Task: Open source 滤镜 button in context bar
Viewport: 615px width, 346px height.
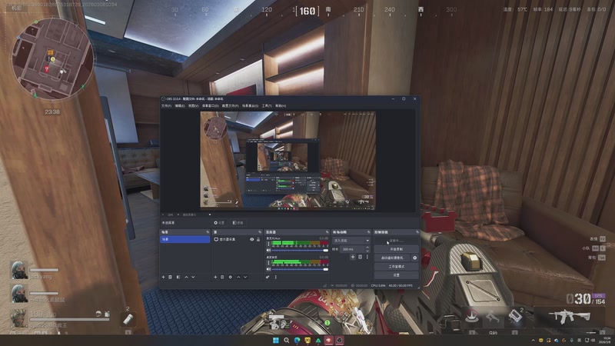Action: 238,223
